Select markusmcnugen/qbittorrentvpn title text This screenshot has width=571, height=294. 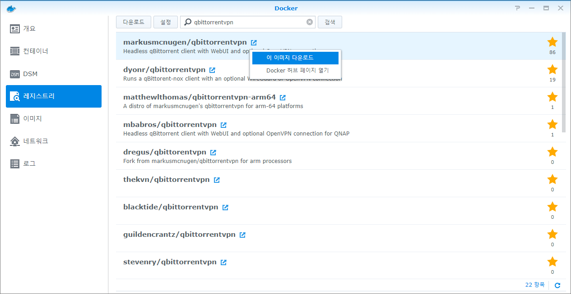click(x=185, y=42)
